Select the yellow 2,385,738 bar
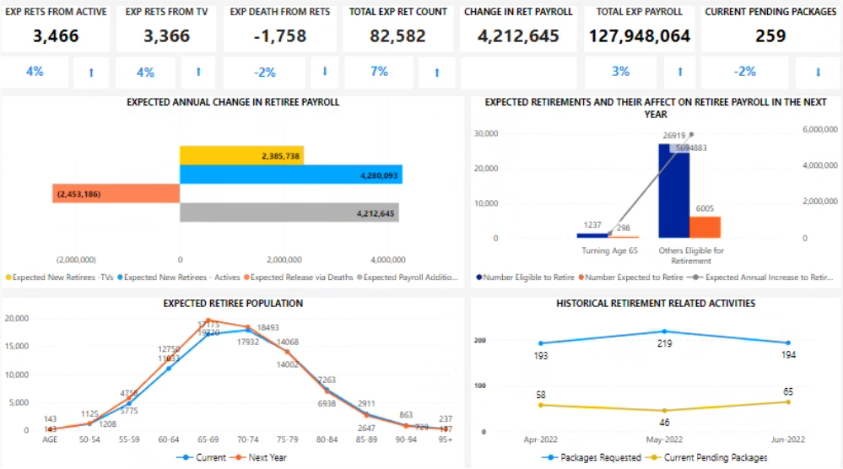 point(241,155)
